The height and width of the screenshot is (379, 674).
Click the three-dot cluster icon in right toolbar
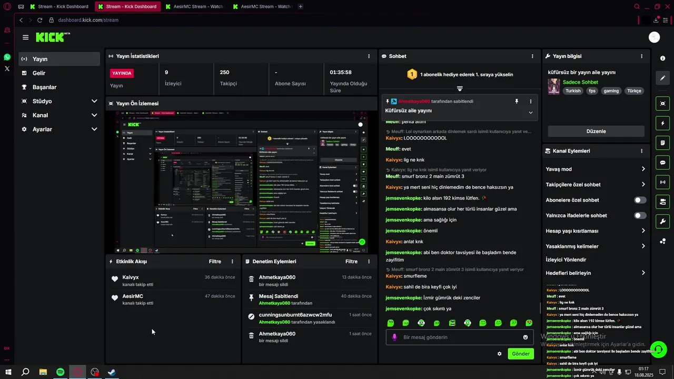click(662, 241)
